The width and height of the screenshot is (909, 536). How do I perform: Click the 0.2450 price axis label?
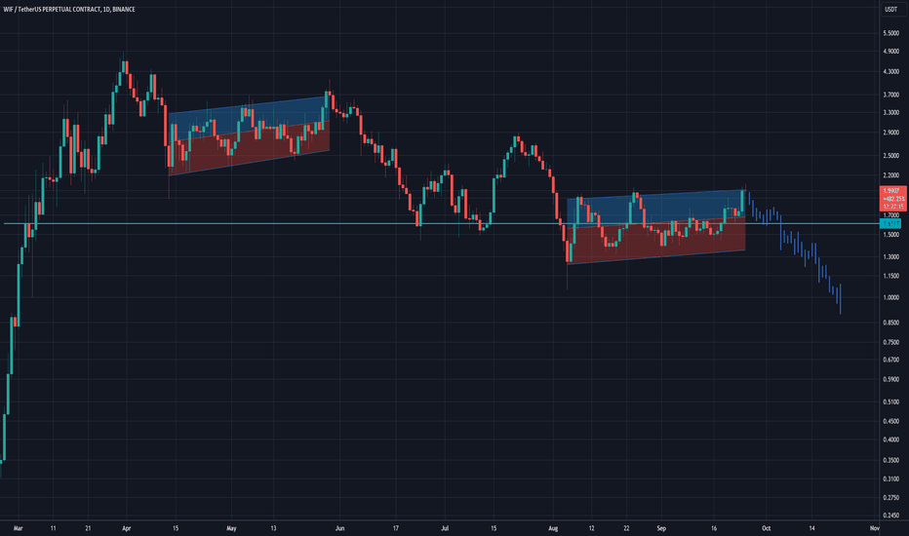point(890,516)
